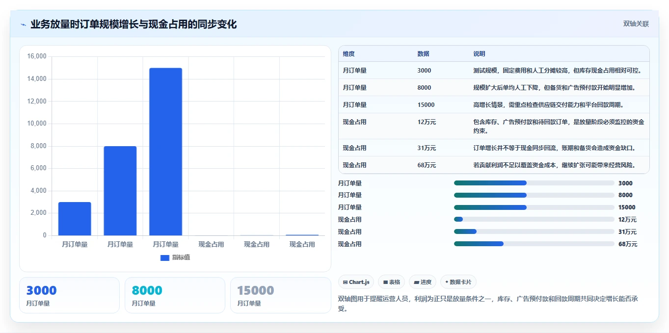Click the lightning icon beside the dashboard title
This screenshot has height=333, width=669.
tap(23, 25)
